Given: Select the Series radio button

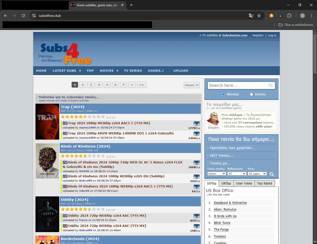Looking at the screenshot, I should coord(251,94).
